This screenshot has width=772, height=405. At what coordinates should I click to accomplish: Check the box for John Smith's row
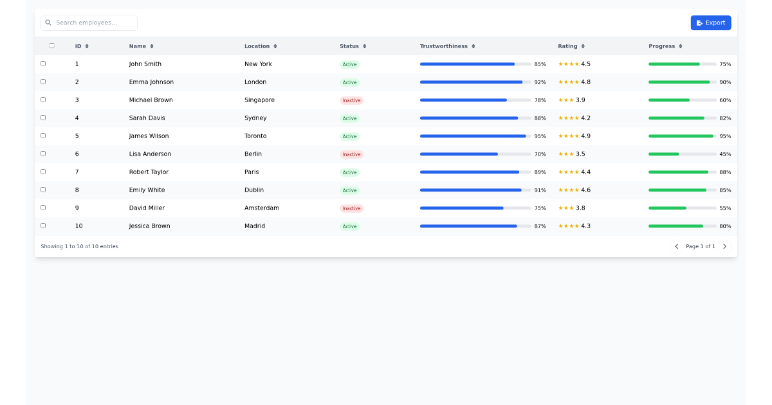(43, 64)
